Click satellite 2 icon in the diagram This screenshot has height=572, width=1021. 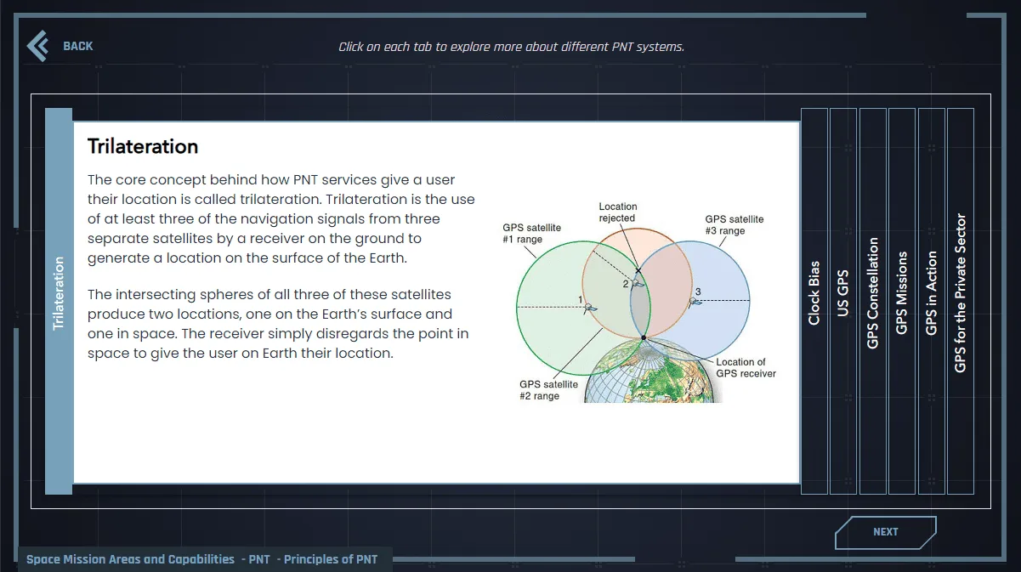click(x=637, y=285)
